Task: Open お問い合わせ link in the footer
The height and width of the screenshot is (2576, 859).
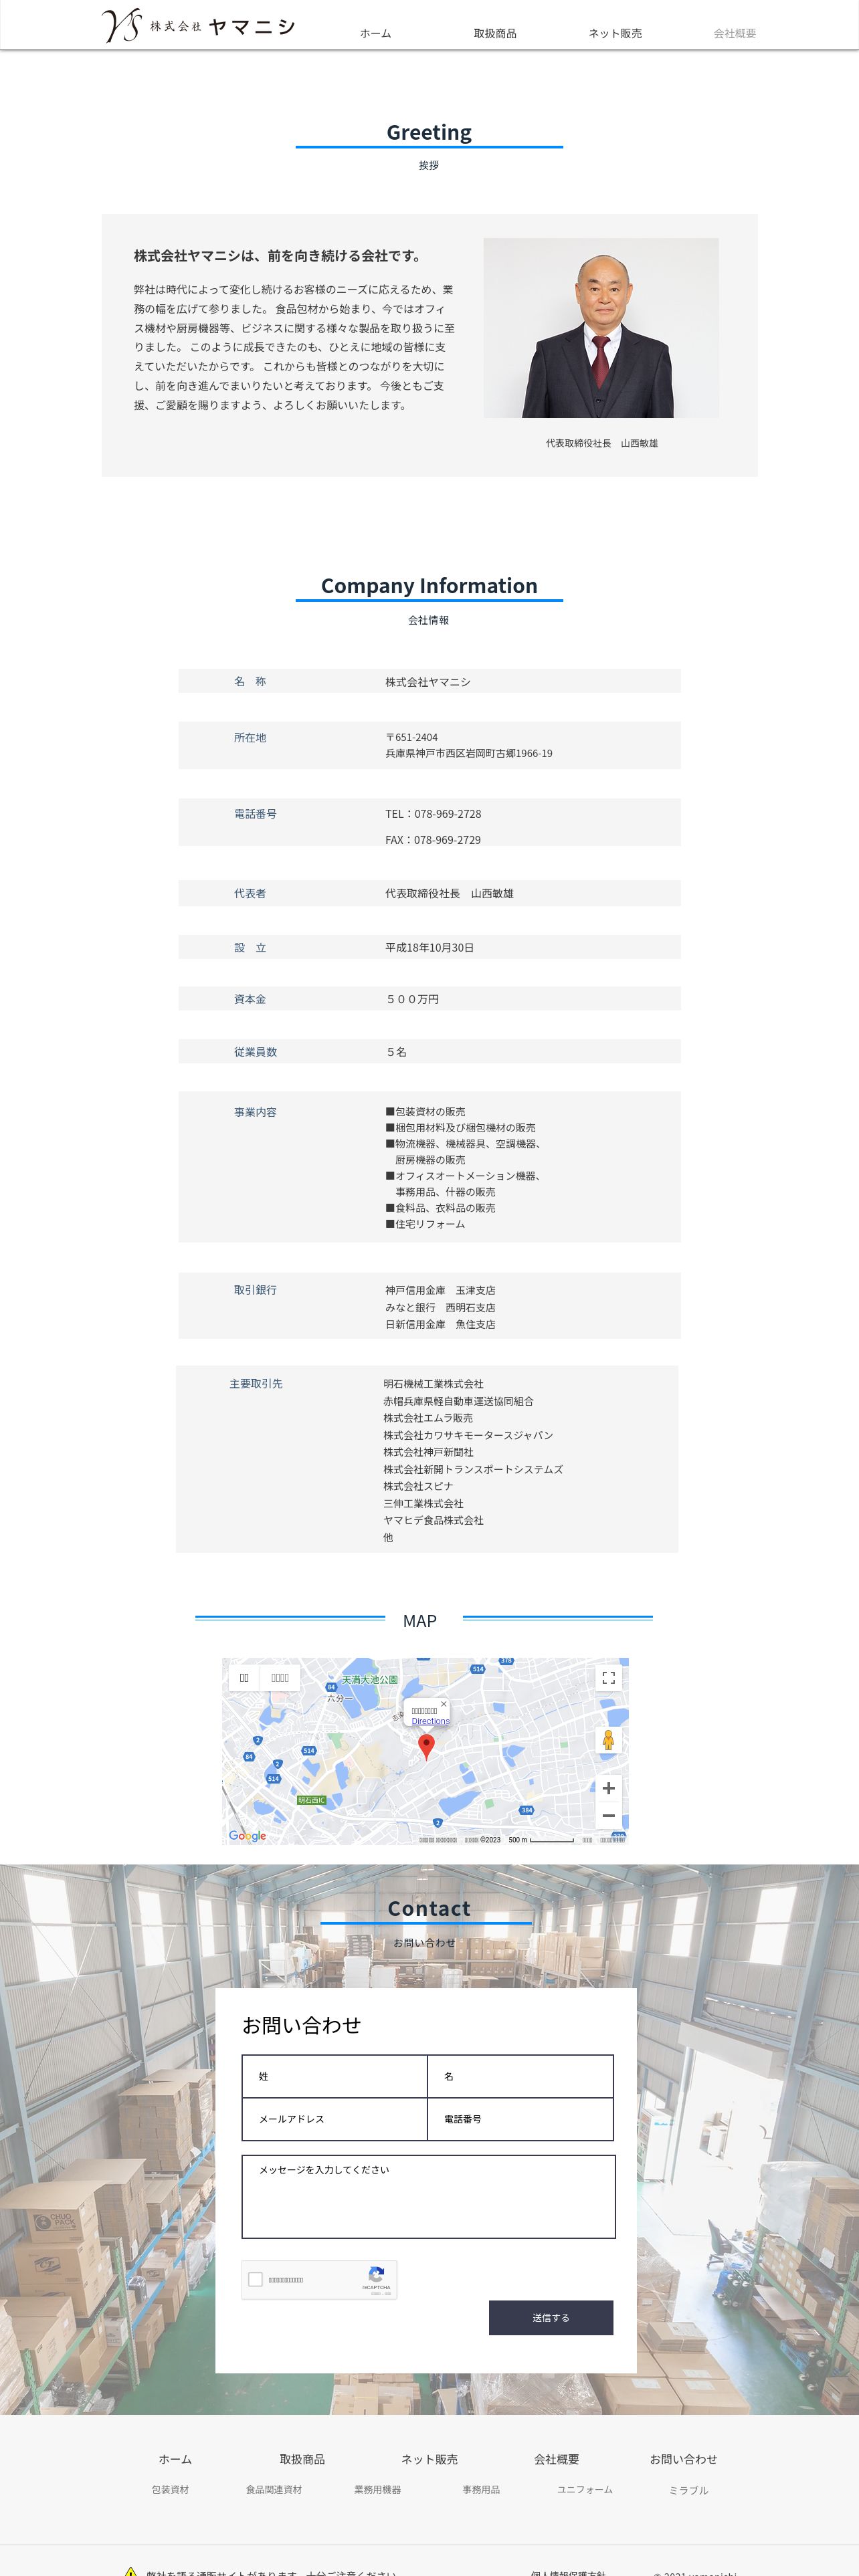Action: coord(683,2459)
